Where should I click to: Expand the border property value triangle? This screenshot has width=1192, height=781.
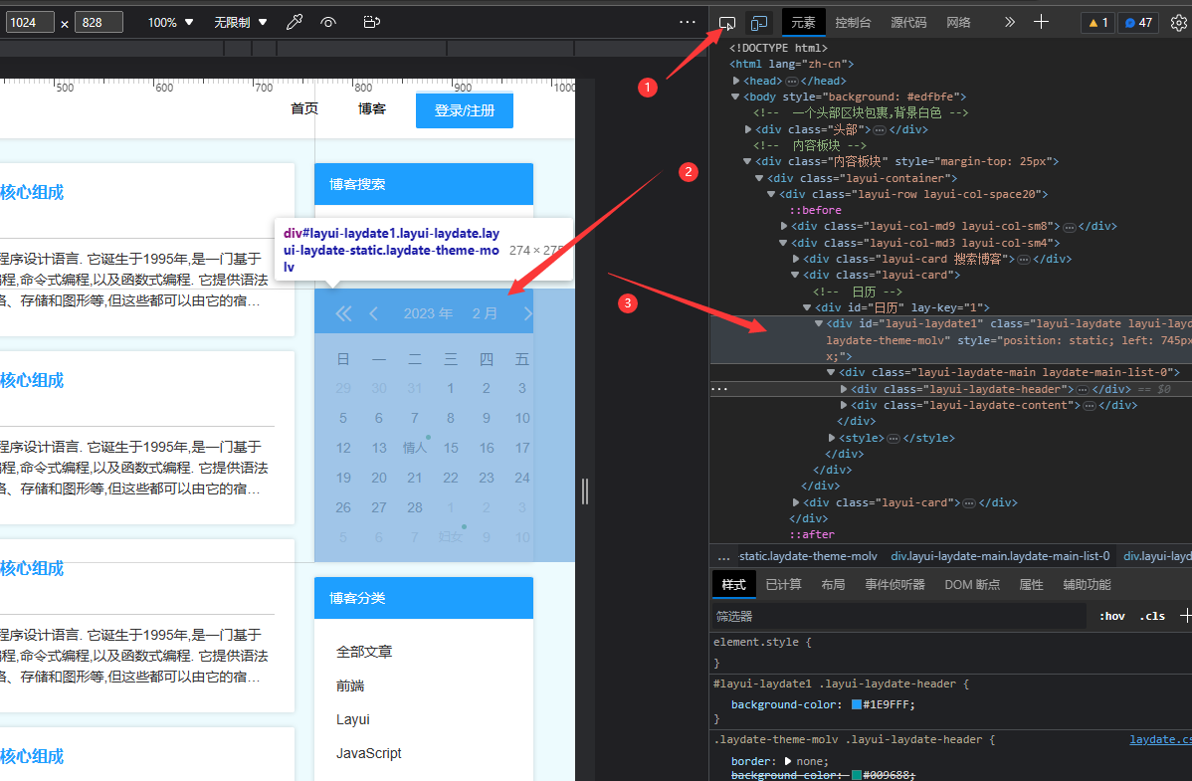click(x=788, y=761)
